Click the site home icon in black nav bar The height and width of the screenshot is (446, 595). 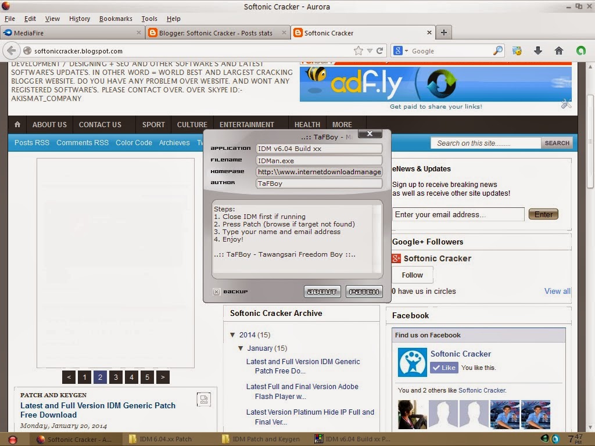pyautogui.click(x=17, y=124)
